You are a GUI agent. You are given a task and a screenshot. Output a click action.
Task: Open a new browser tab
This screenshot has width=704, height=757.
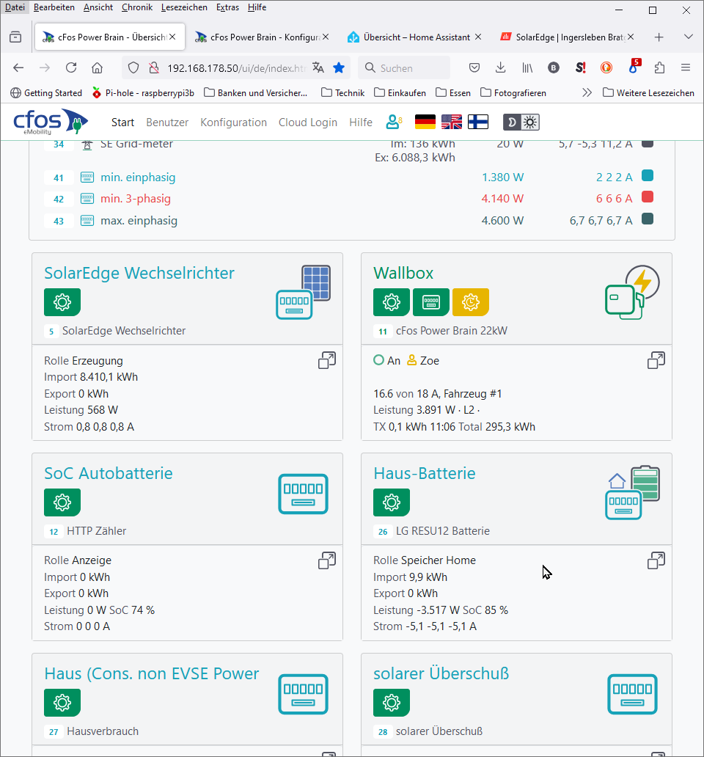click(x=659, y=37)
